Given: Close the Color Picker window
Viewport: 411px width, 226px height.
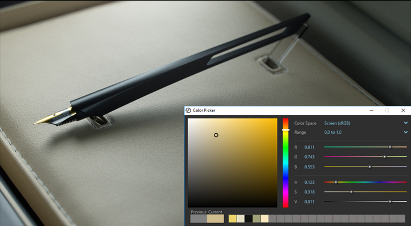Looking at the screenshot, I should [x=403, y=111].
